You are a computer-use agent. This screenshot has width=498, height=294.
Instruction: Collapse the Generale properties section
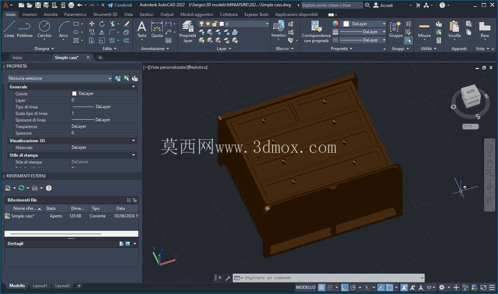pyautogui.click(x=133, y=87)
